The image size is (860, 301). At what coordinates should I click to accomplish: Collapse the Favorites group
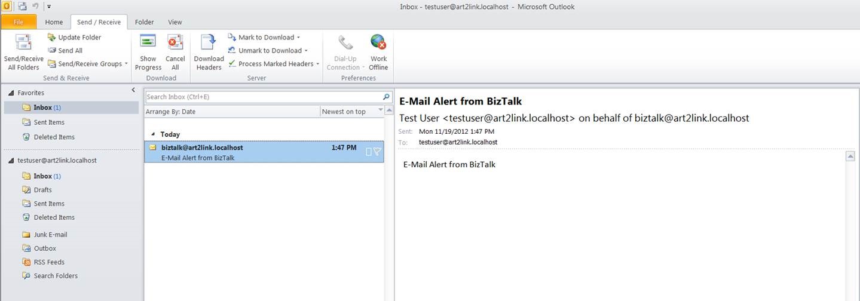point(11,93)
